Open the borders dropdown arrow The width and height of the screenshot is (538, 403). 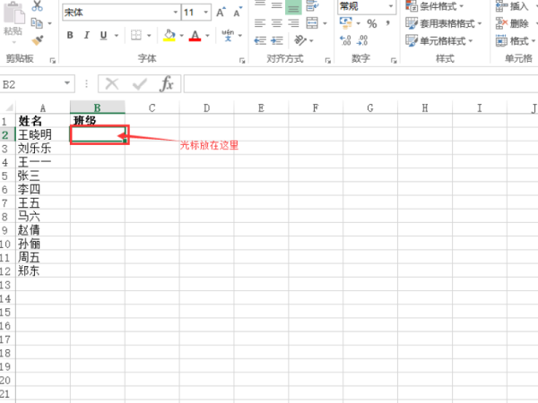pyautogui.click(x=149, y=35)
